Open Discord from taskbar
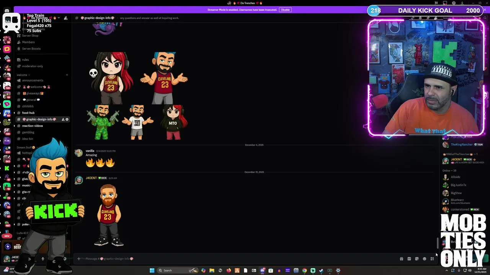 262,270
